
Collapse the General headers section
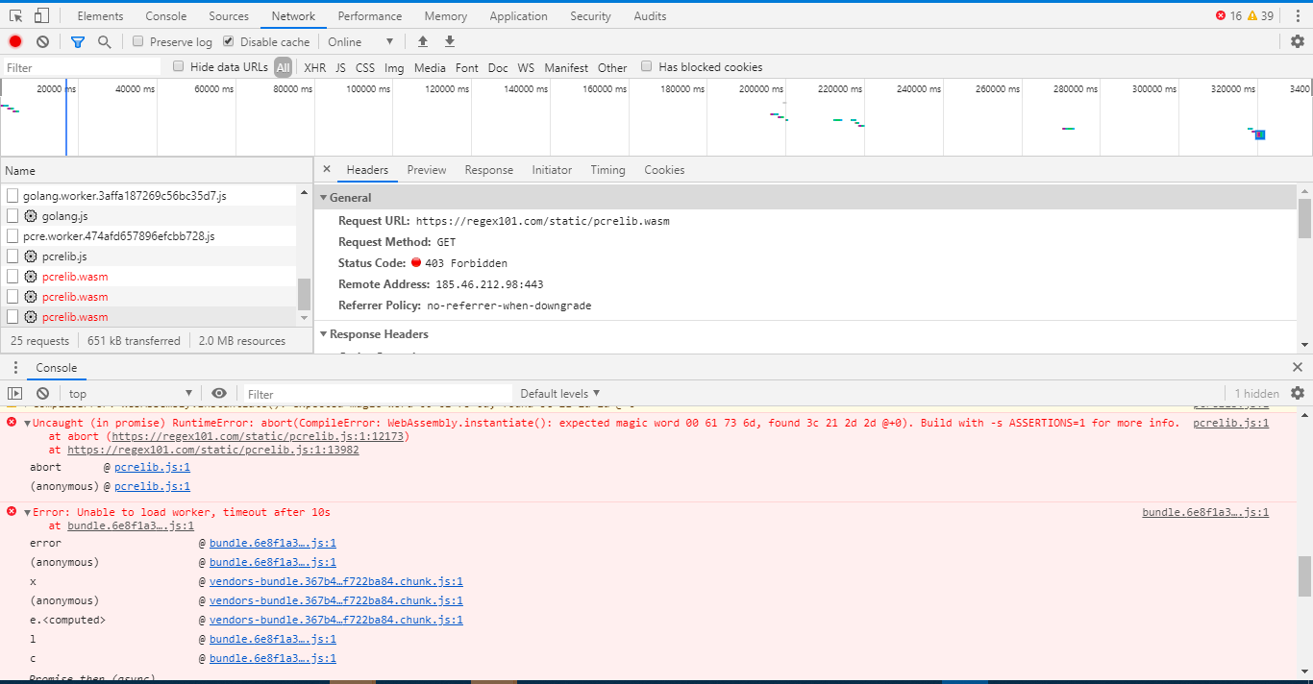(x=325, y=197)
